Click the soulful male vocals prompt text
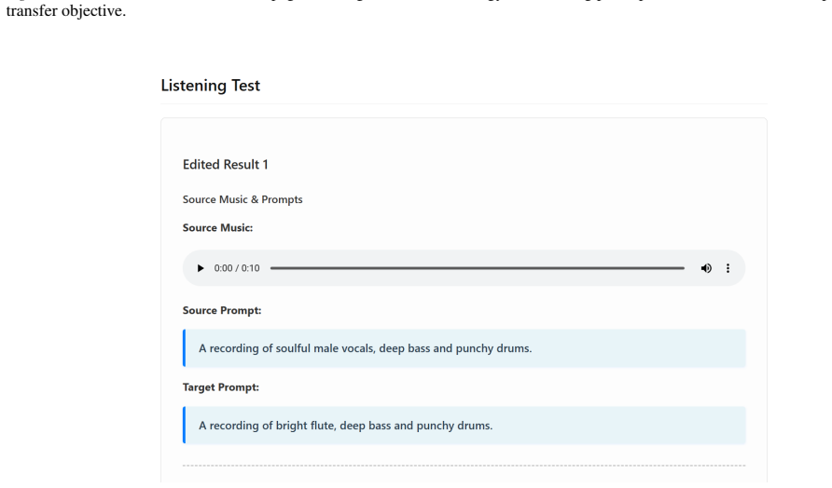Viewport: 832px width, 488px height. coord(365,348)
